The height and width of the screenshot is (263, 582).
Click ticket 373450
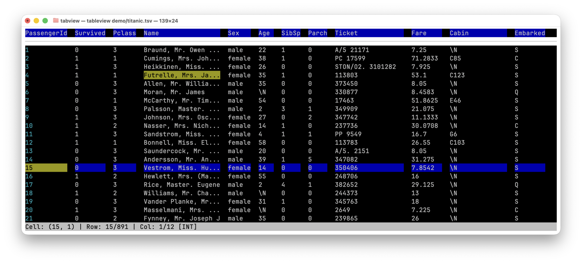click(x=346, y=84)
